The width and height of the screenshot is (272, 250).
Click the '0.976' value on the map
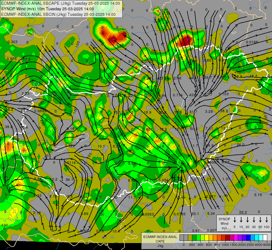click(12, 59)
